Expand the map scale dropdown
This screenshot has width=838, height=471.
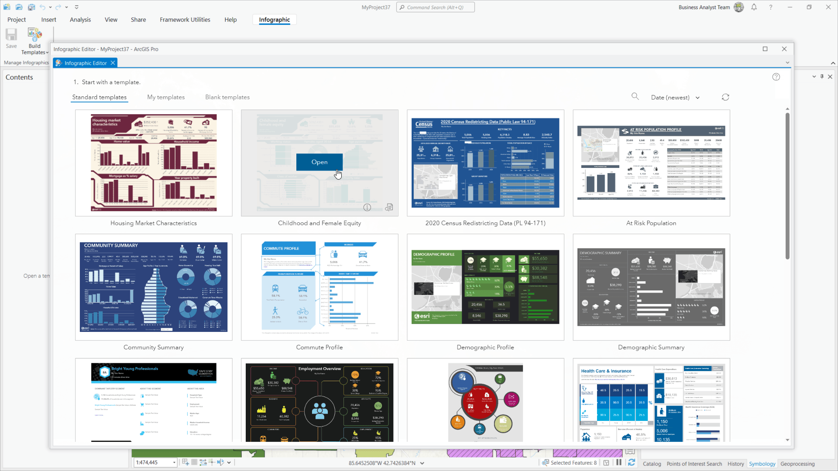tap(173, 462)
